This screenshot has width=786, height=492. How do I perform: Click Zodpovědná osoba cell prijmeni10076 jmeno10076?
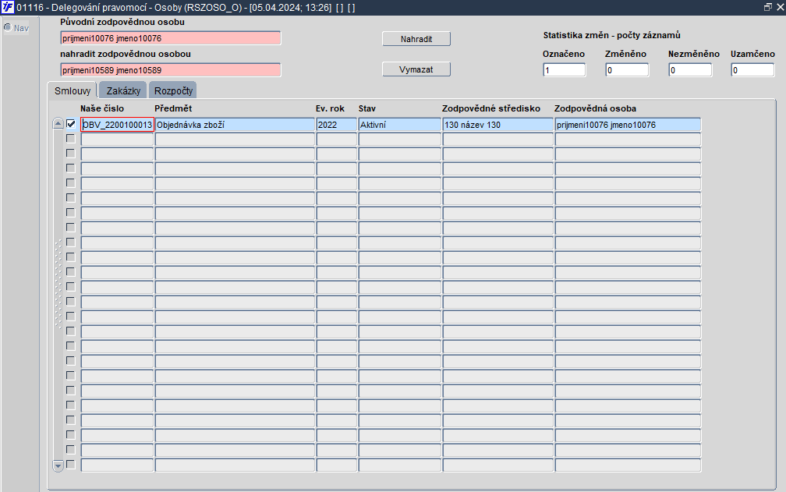pos(628,125)
